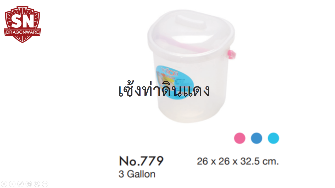Click the SN Dragonware shield logo
Screen dimensions: 335x188
click(x=23, y=24)
